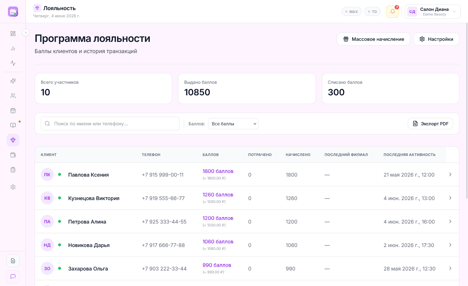Toggle the MAX channel status pill

[x=351, y=12]
